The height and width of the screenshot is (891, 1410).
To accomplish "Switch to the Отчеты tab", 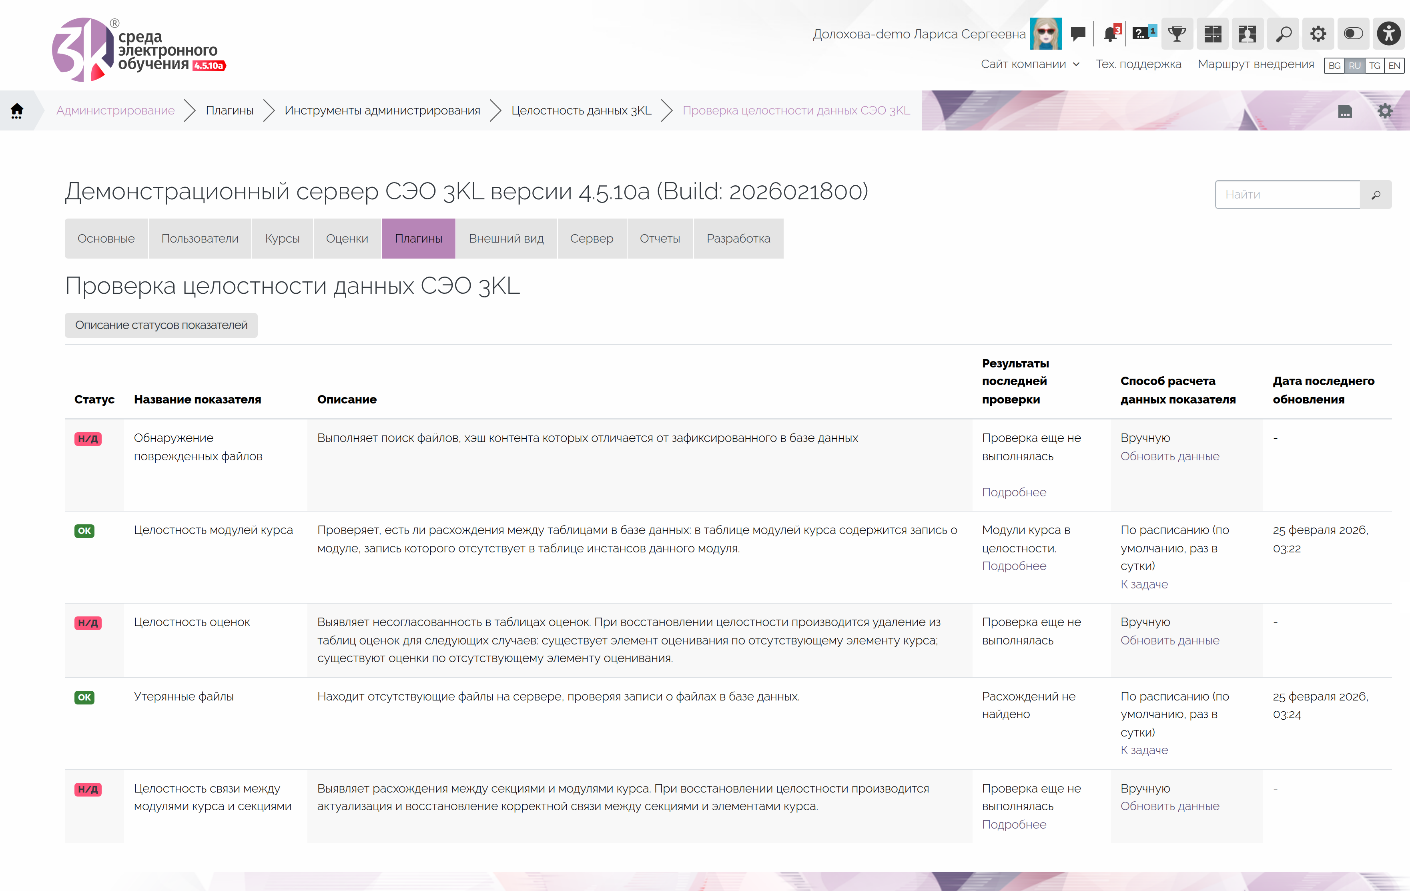I will 660,239.
